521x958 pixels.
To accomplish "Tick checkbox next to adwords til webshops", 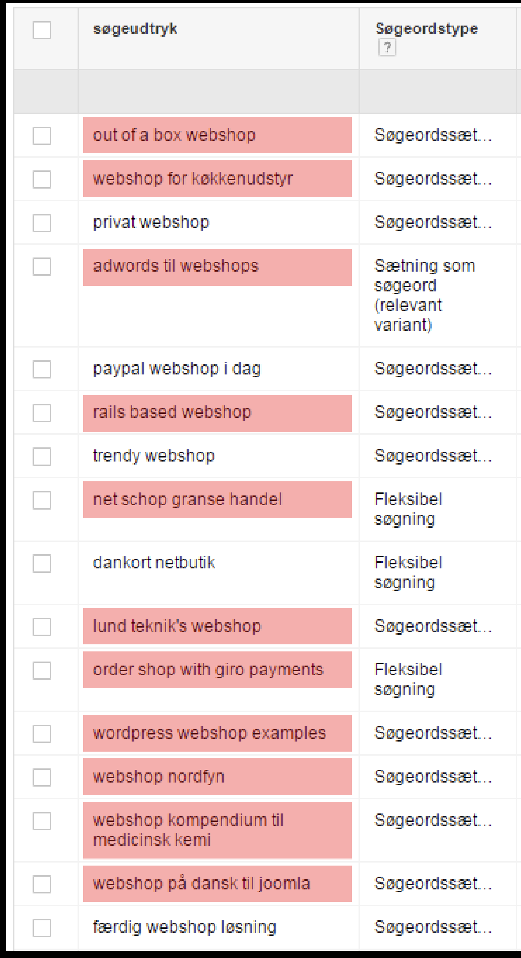I will 42,267.
